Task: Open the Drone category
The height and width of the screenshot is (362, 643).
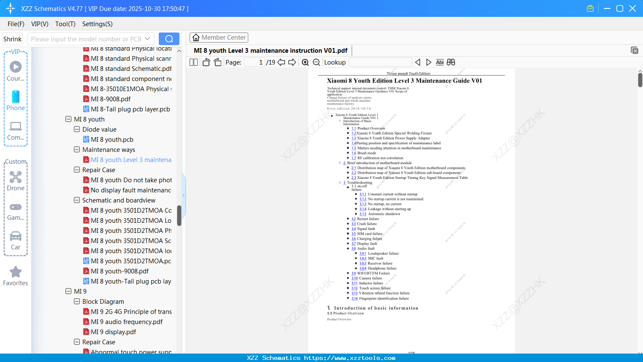Action: [x=16, y=181]
